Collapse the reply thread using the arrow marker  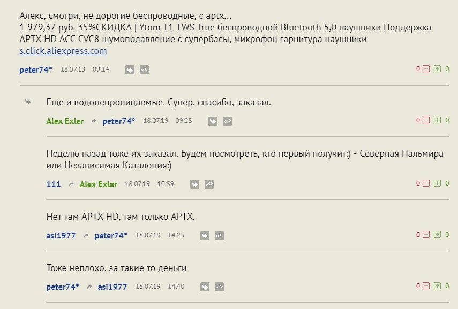pos(28,102)
